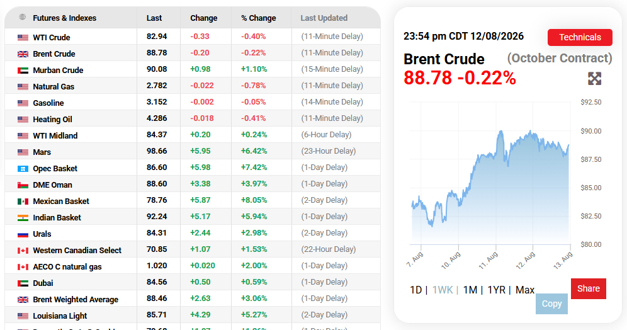Click the Russian flag beside Urals

pyautogui.click(x=23, y=234)
